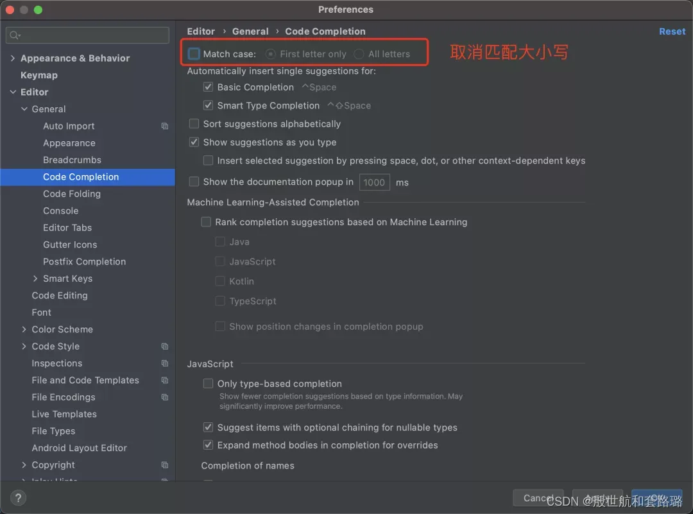Select the First letter only radio button
This screenshot has height=514, width=693.
pyautogui.click(x=271, y=54)
